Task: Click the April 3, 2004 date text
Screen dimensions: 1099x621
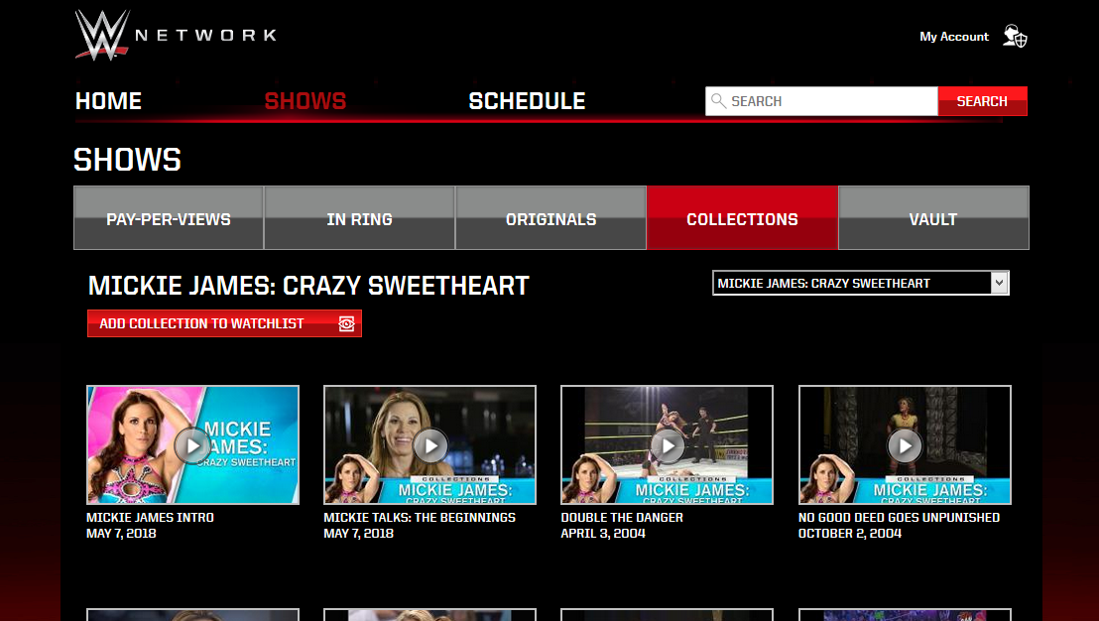Action: click(603, 534)
